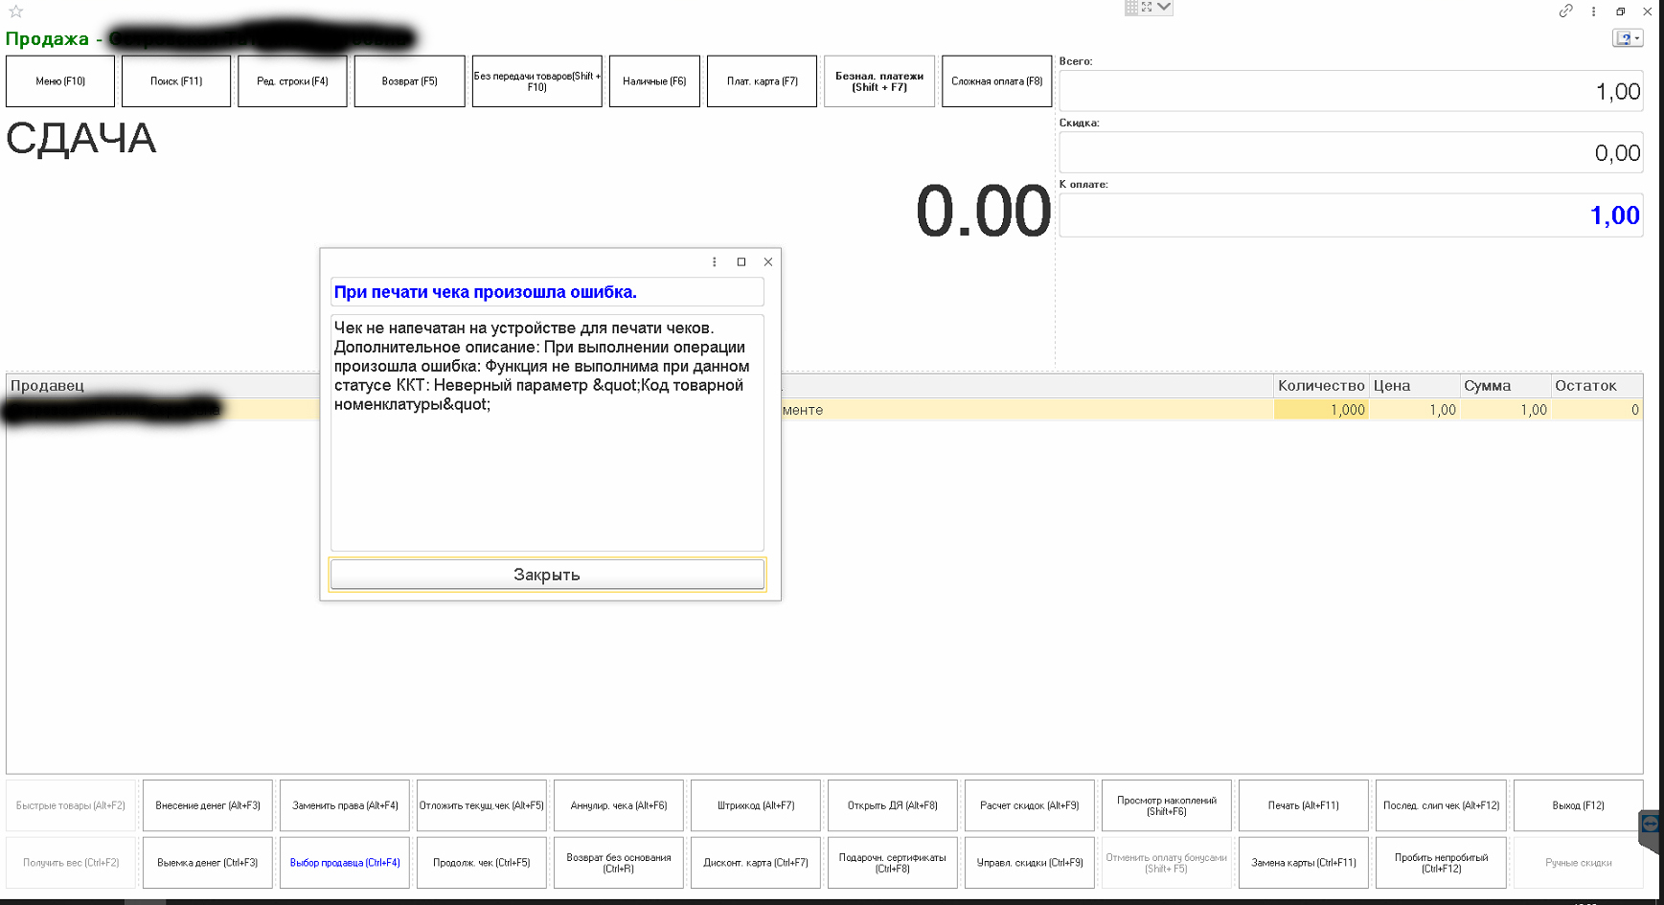1664x905 pixels.
Task: Open Просмотр накоплений (Shift+F6)
Action: [1167, 805]
